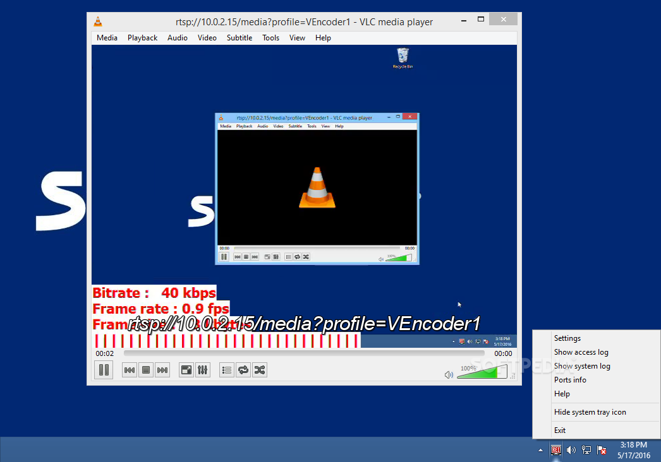Click Recycle Bin icon in streamed video
Screen dimensions: 661x462
click(x=403, y=58)
